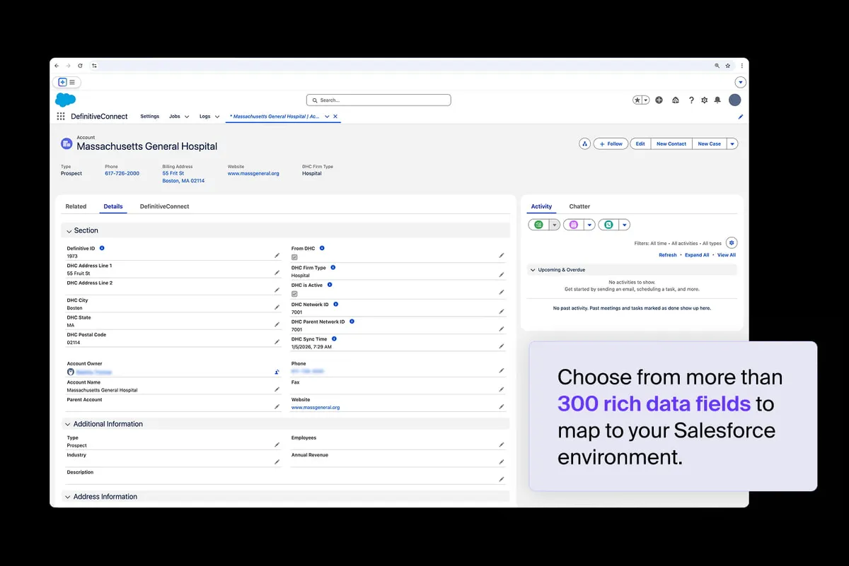Image resolution: width=849 pixels, height=566 pixels.
Task: Open the Jobs nav dropdown
Action: [x=187, y=117]
